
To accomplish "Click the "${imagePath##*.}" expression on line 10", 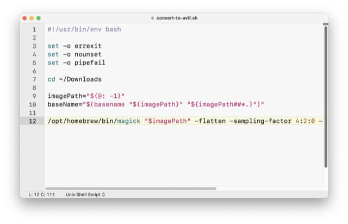I will [x=223, y=104].
